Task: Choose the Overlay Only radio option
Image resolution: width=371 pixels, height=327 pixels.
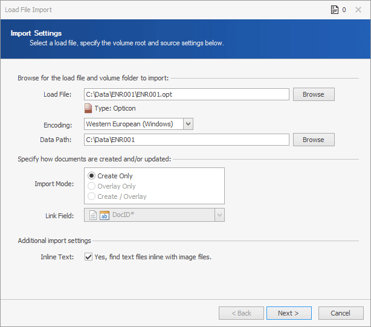Action: pyautogui.click(x=92, y=186)
